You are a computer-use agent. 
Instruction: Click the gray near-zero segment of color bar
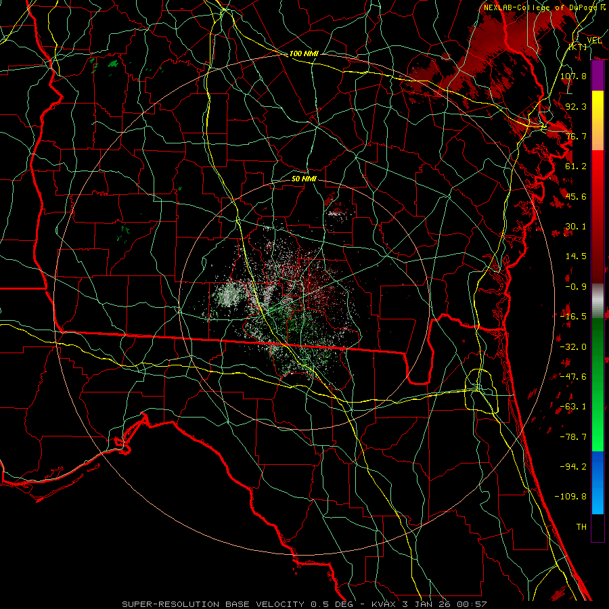[x=597, y=301]
